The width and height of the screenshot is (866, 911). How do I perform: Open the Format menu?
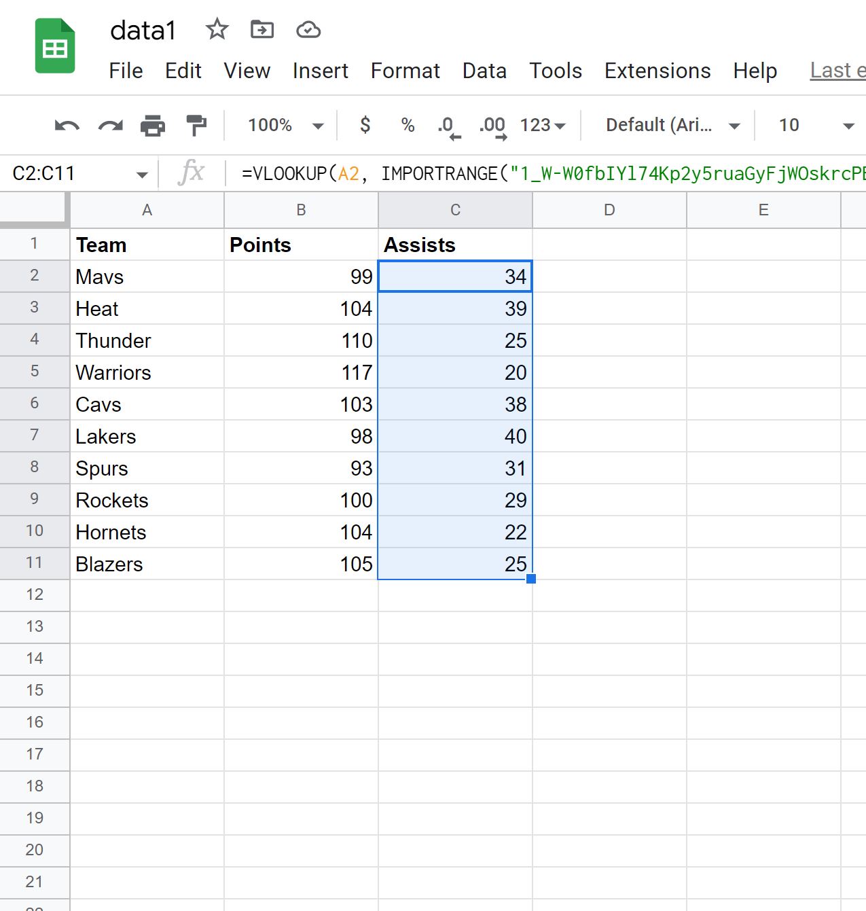coord(405,71)
